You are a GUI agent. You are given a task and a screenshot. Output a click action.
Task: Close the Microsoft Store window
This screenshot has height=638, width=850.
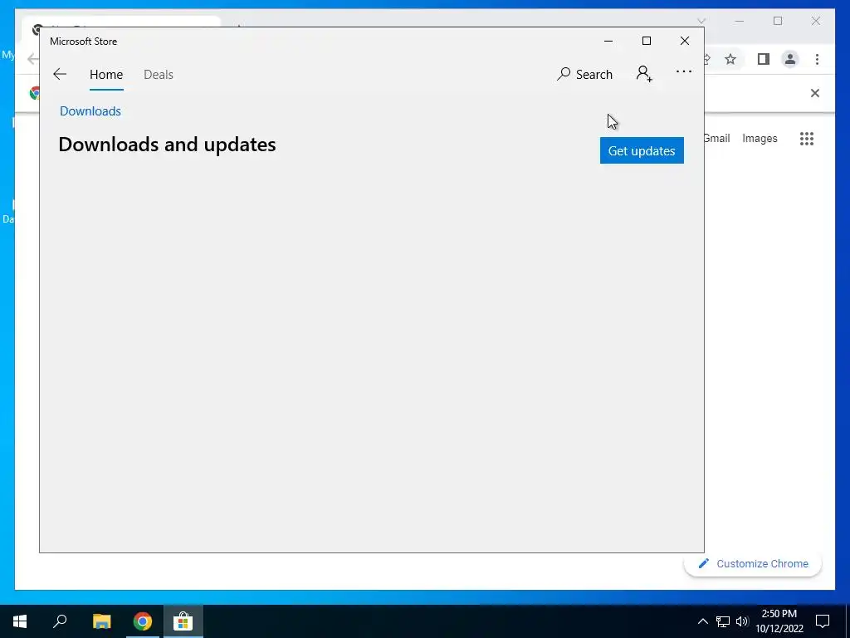click(685, 42)
